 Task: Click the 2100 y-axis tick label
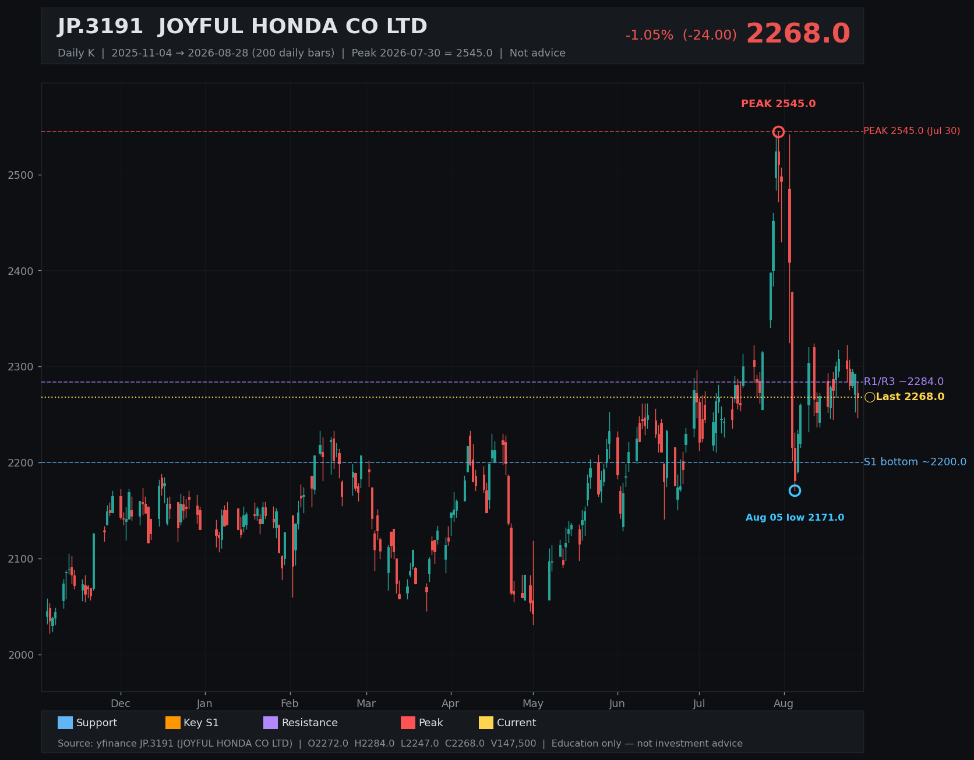click(21, 559)
